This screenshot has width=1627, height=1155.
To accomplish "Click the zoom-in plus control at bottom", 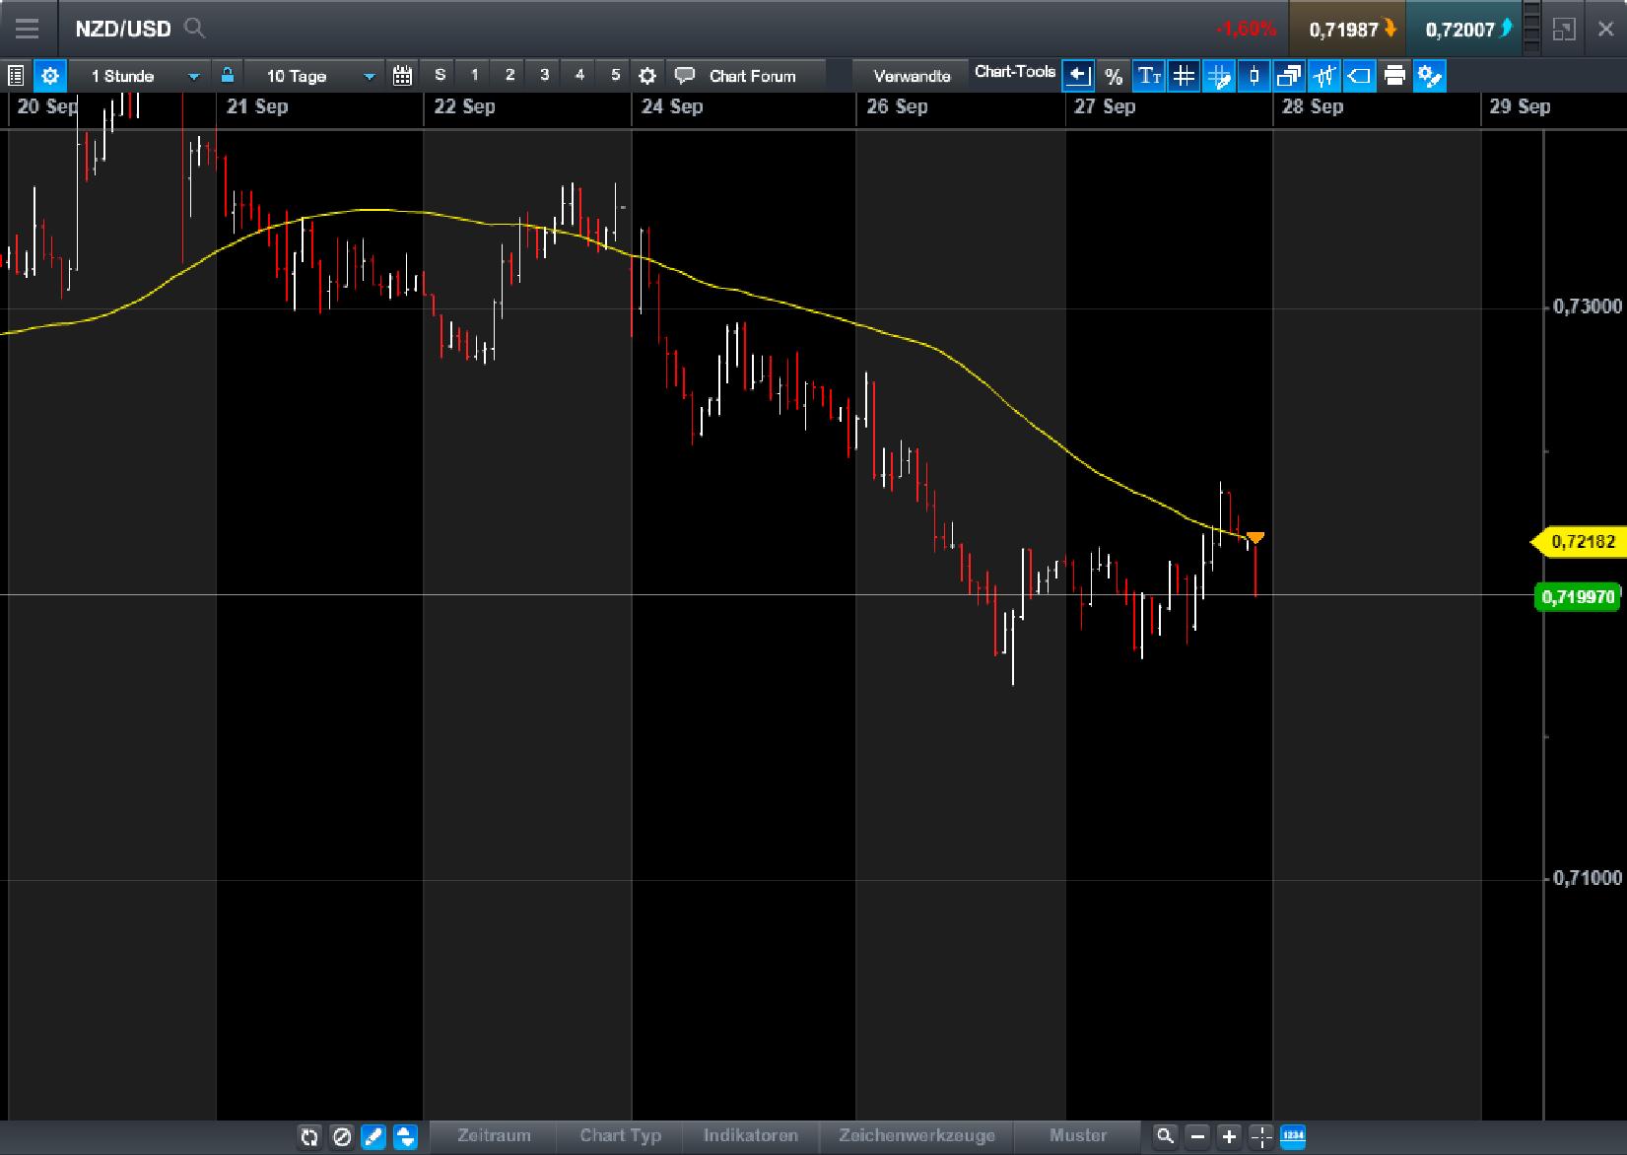I will point(1228,1135).
